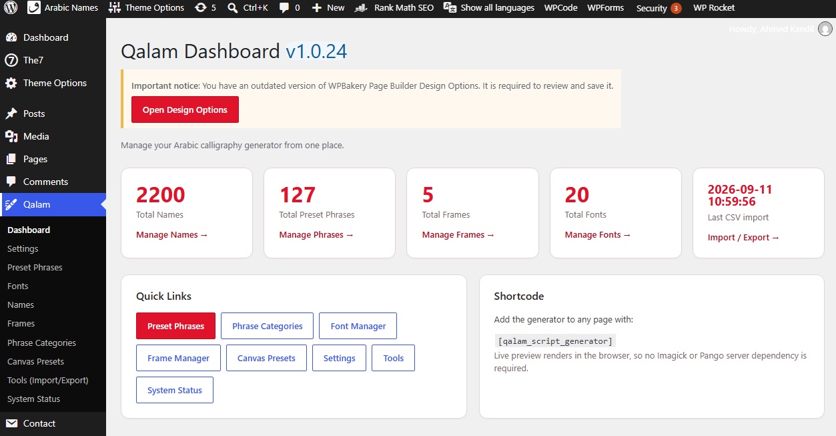Open the WordPress logo menu
This screenshot has height=436, width=836.
(11, 8)
